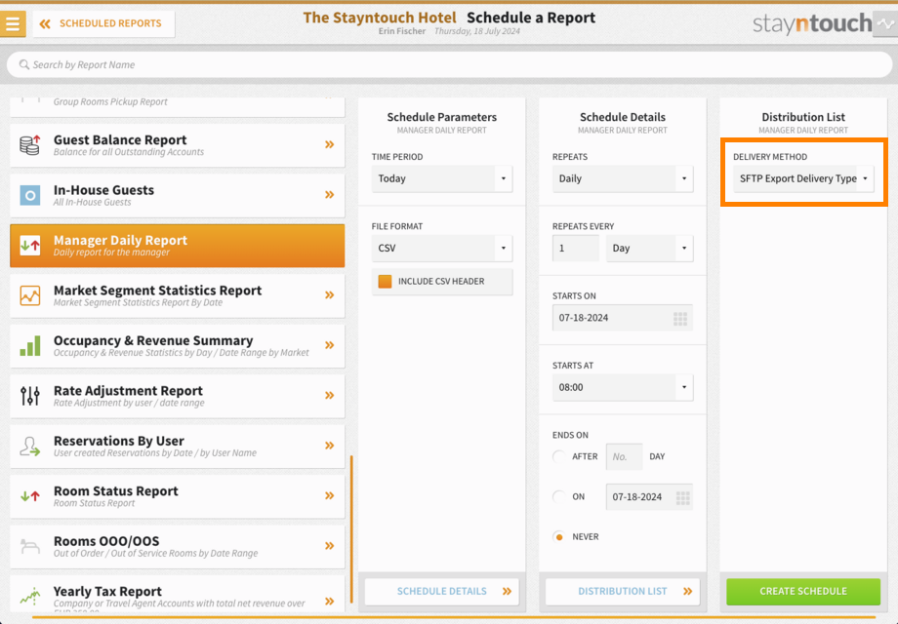Click the Ends On date field
This screenshot has width=898, height=624.
coord(649,497)
